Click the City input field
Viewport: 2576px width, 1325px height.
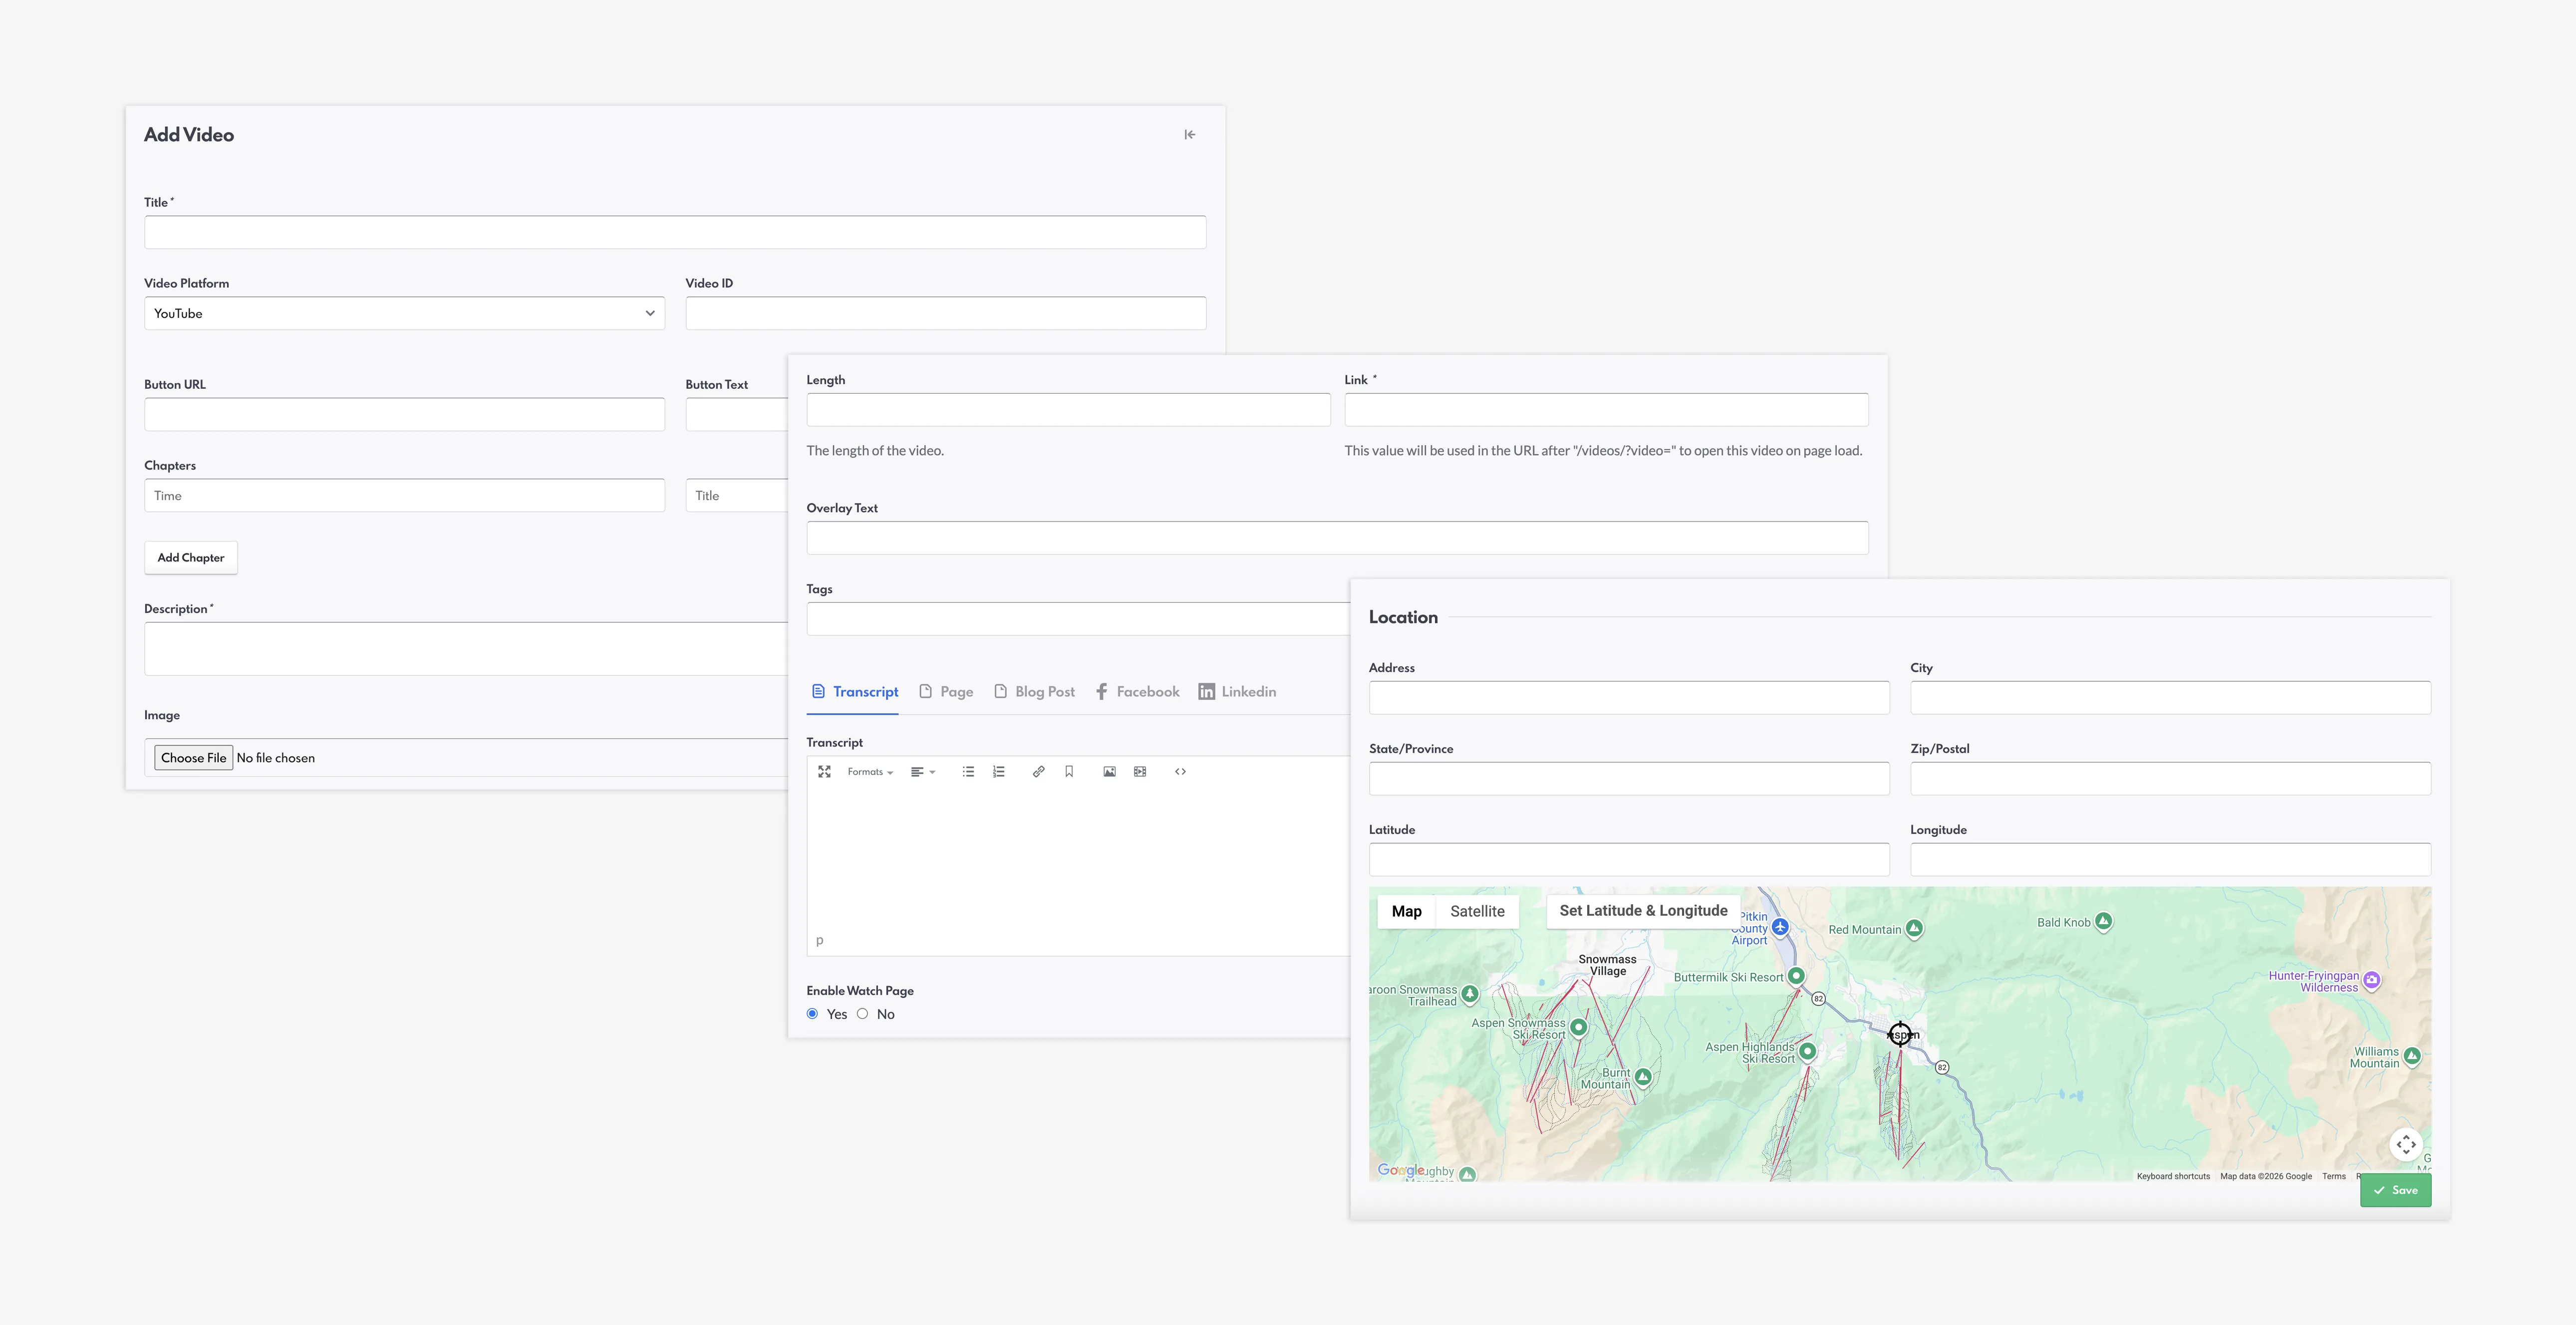point(2170,698)
